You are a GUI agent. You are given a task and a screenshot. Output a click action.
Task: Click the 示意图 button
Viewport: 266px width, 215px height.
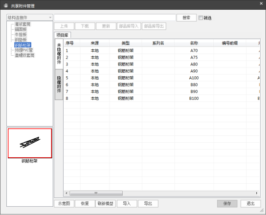coord(64,203)
